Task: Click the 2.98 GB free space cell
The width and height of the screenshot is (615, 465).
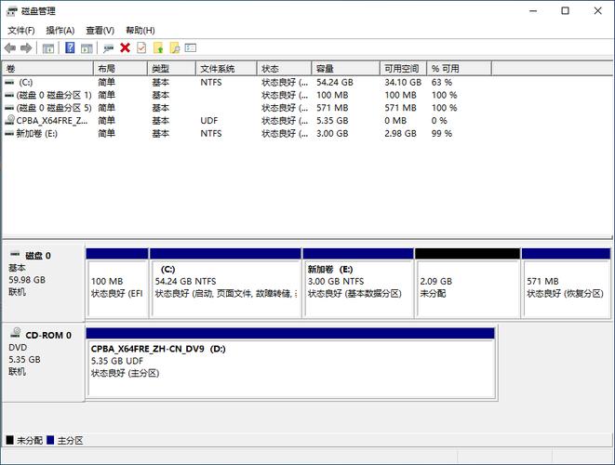Action: coord(400,133)
